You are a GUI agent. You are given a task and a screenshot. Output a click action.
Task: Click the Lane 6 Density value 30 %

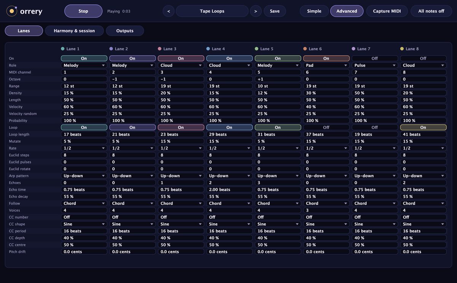326,93
